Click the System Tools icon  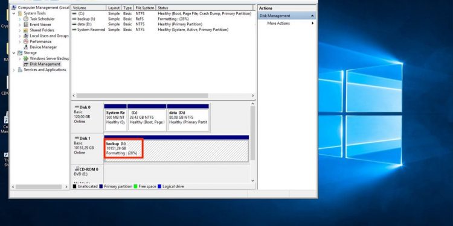[x=20, y=13]
